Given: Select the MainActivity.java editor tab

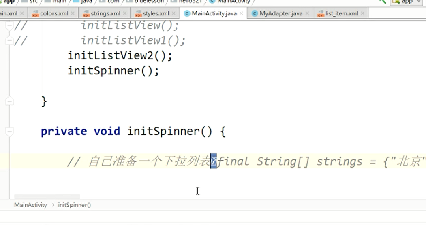Looking at the screenshot, I should (x=214, y=13).
